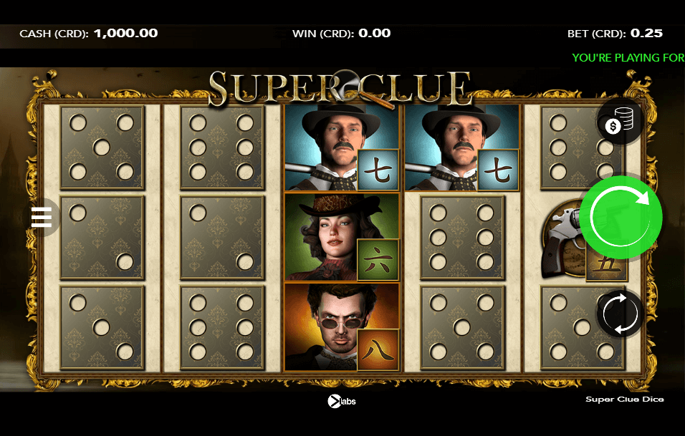Image resolution: width=685 pixels, height=436 pixels.
Task: Click the five-dot dice at top left
Action: click(102, 147)
